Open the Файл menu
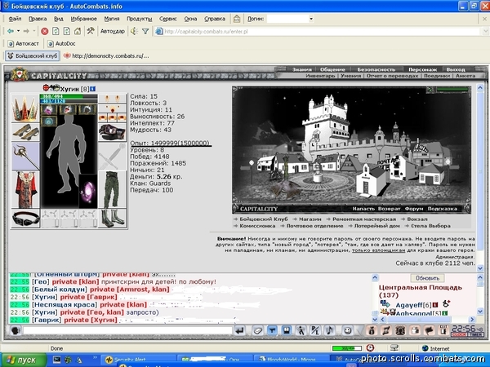 click(x=15, y=19)
